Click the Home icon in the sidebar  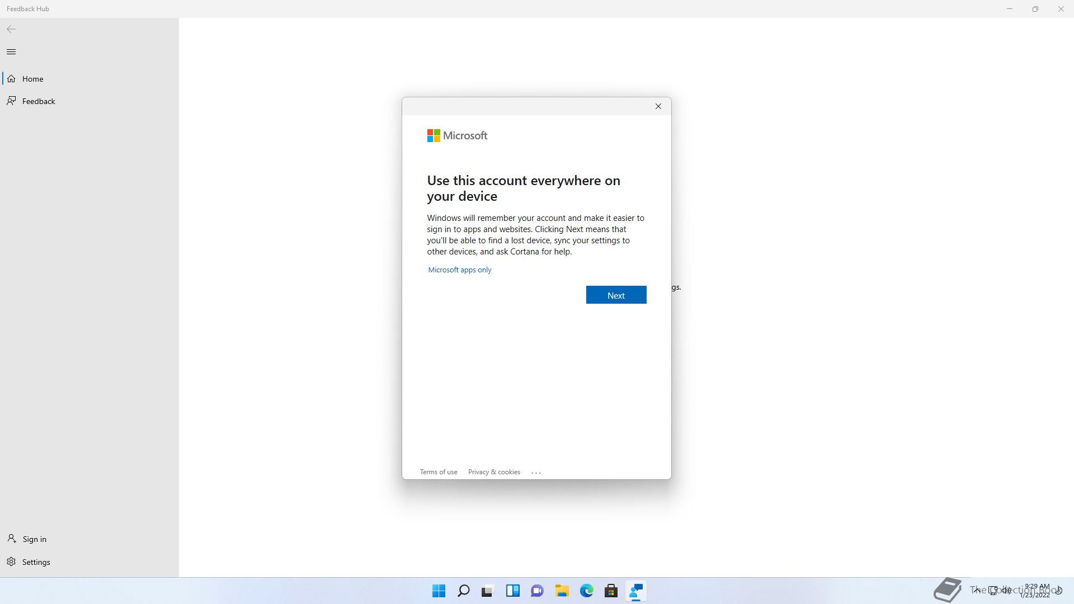[x=11, y=79]
